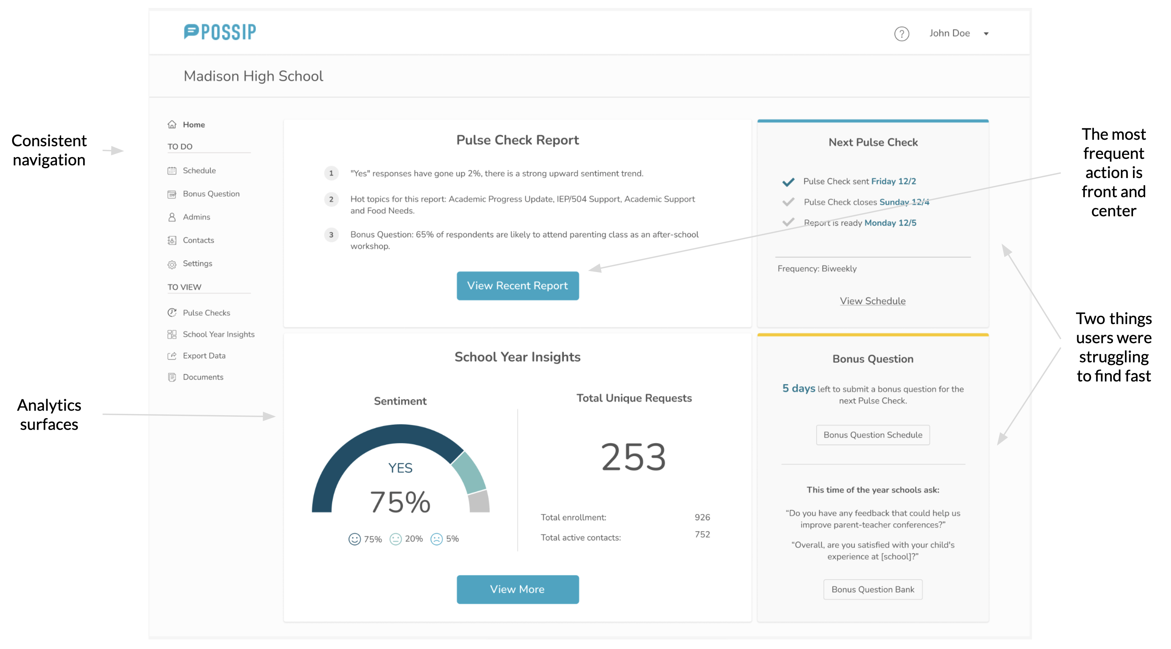Select Export Data in the sidebar

coord(204,356)
